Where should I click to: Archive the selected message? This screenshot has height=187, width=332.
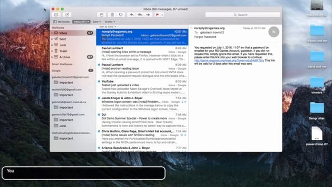click(102, 15)
